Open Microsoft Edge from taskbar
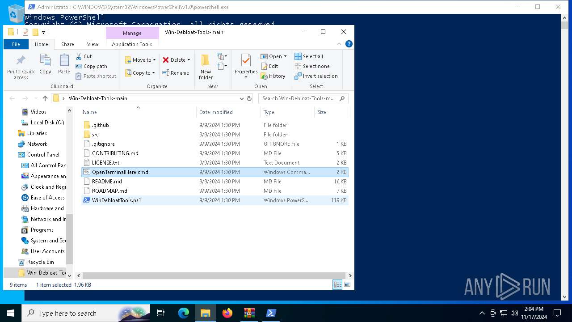Viewport: 572px width, 322px height. pyautogui.click(x=184, y=313)
